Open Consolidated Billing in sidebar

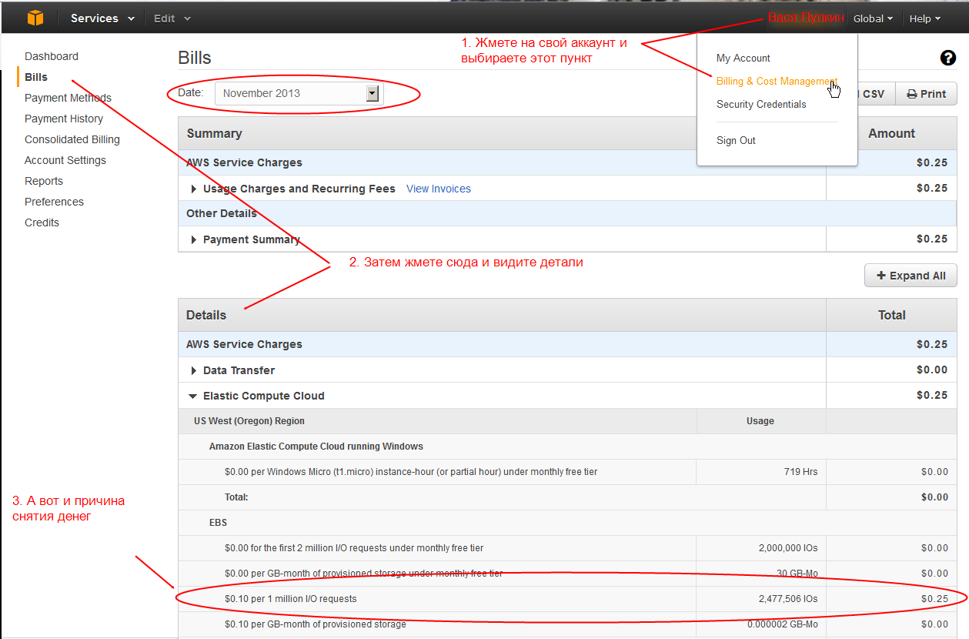click(x=72, y=139)
